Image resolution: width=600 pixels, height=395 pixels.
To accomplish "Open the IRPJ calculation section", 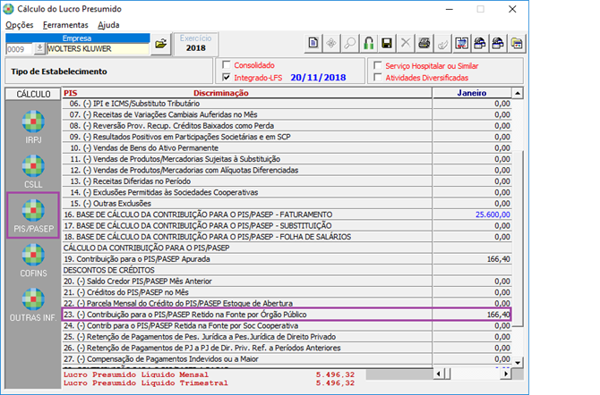I will (33, 127).
